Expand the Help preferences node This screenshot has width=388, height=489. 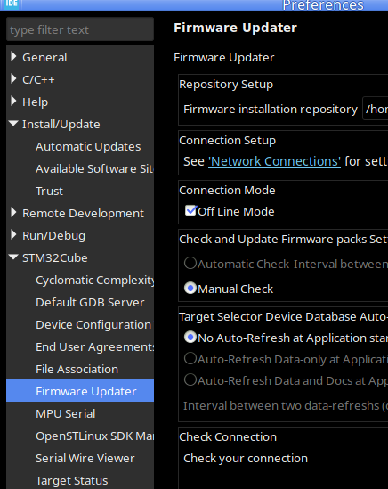pos(13,101)
